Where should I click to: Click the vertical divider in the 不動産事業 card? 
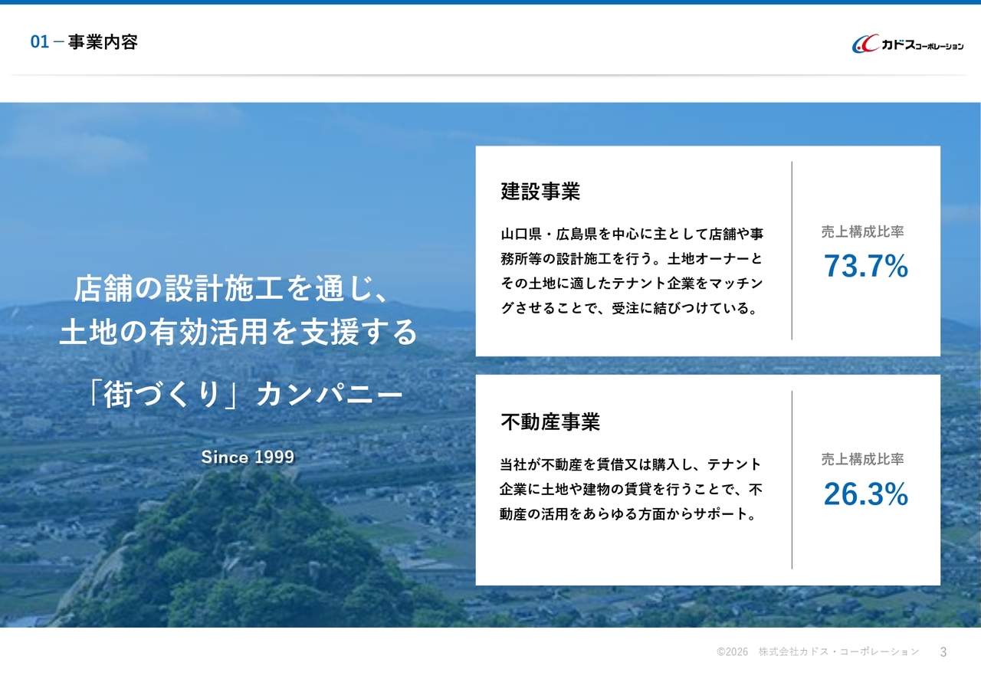tap(792, 480)
